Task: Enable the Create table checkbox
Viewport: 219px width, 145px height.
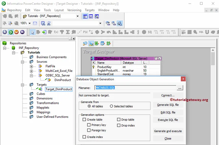Action: click(84, 120)
